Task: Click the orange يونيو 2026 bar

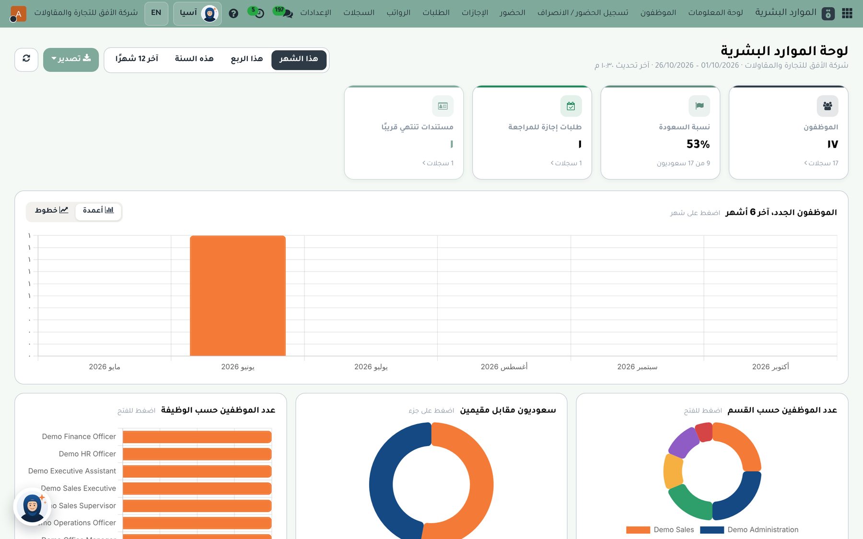Action: coord(238,296)
